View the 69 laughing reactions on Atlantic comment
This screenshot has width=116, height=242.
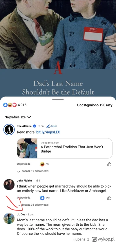pyautogui.click(x=44, y=164)
